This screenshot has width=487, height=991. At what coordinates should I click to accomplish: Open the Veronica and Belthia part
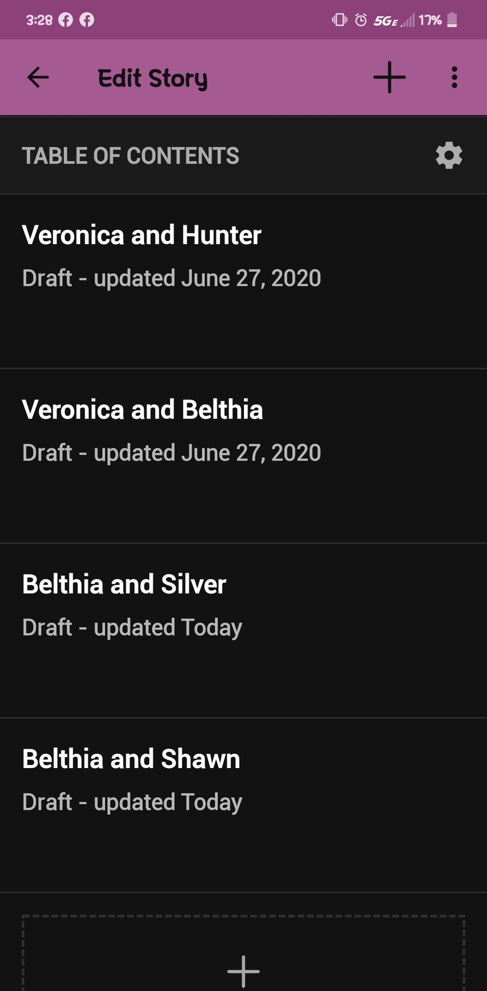pyautogui.click(x=243, y=456)
